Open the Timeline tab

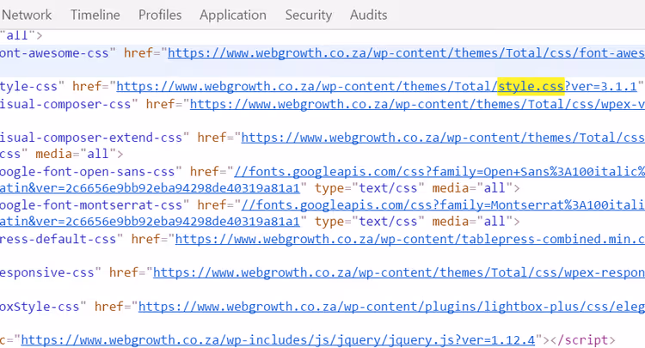[95, 15]
